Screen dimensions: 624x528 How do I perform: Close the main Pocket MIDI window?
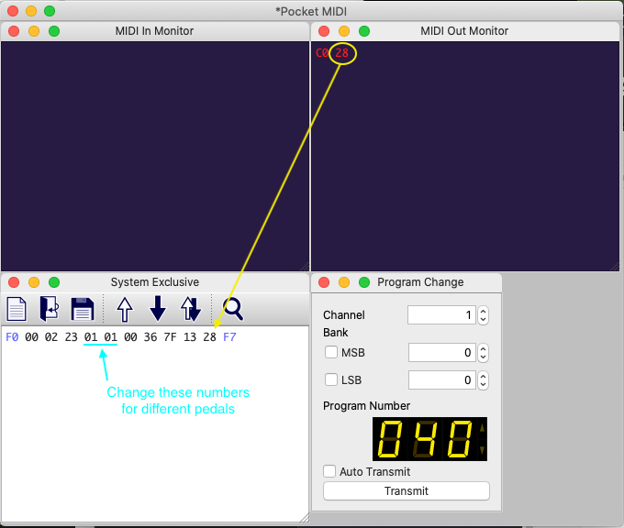click(13, 11)
